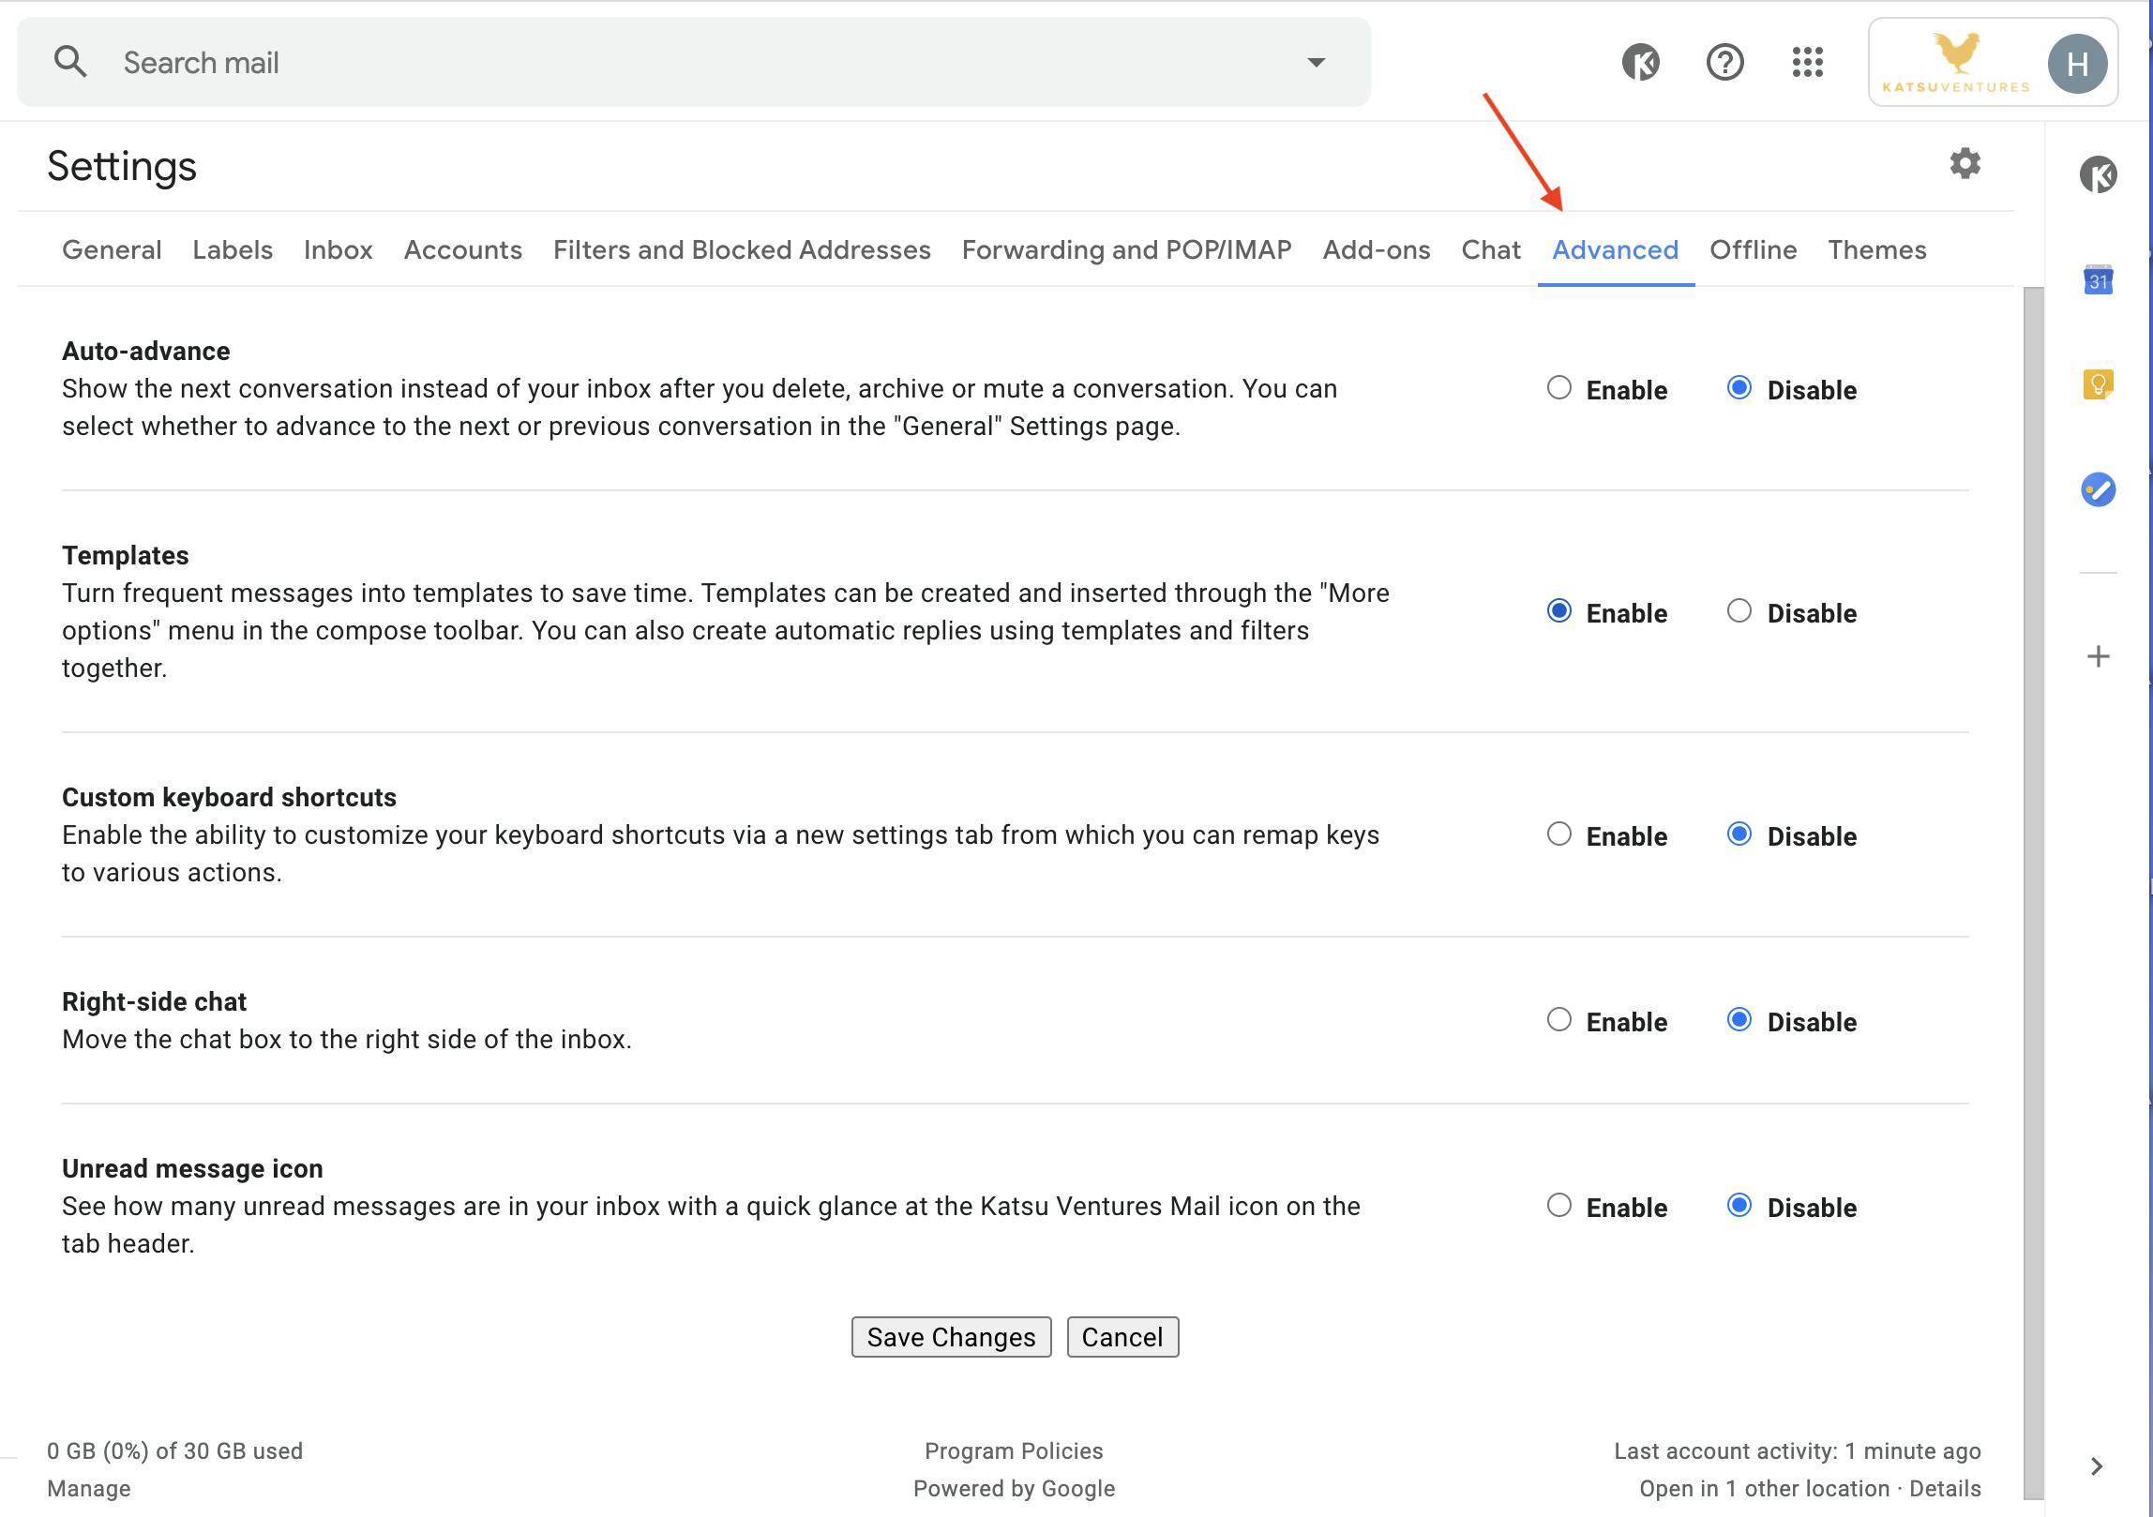This screenshot has height=1517, width=2153.
Task: Expand the Add-ons settings tab
Action: (1377, 249)
